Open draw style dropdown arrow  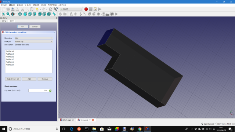16,14
